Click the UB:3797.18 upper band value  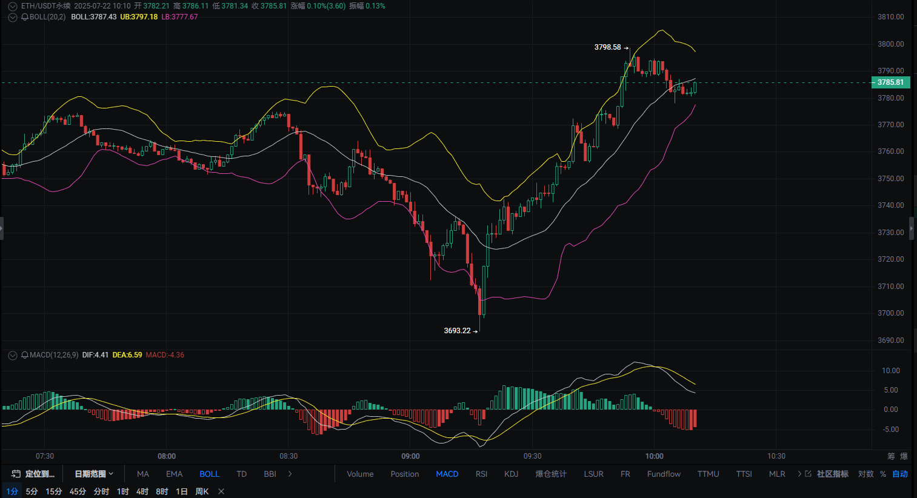pyautogui.click(x=139, y=17)
